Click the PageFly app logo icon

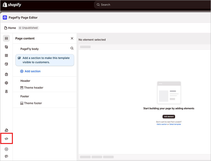click(x=5, y=17)
